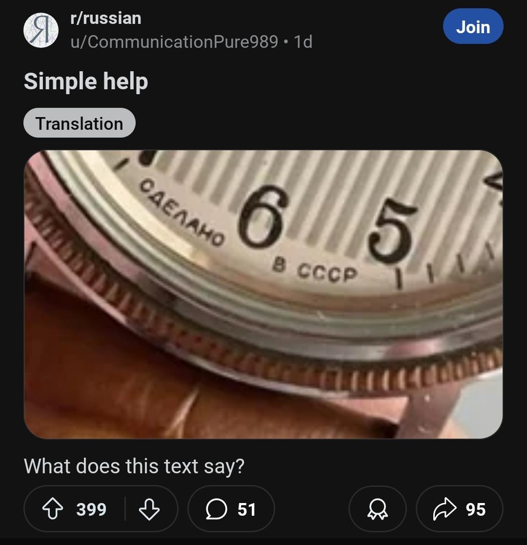Filter by the Translation flair tag
This screenshot has width=527, height=545.
(x=79, y=123)
